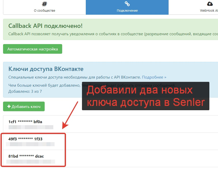Image resolution: width=218 pixels, height=169 pixels.
Task: Click inside the red highlighted keys area
Action: pos(33,149)
